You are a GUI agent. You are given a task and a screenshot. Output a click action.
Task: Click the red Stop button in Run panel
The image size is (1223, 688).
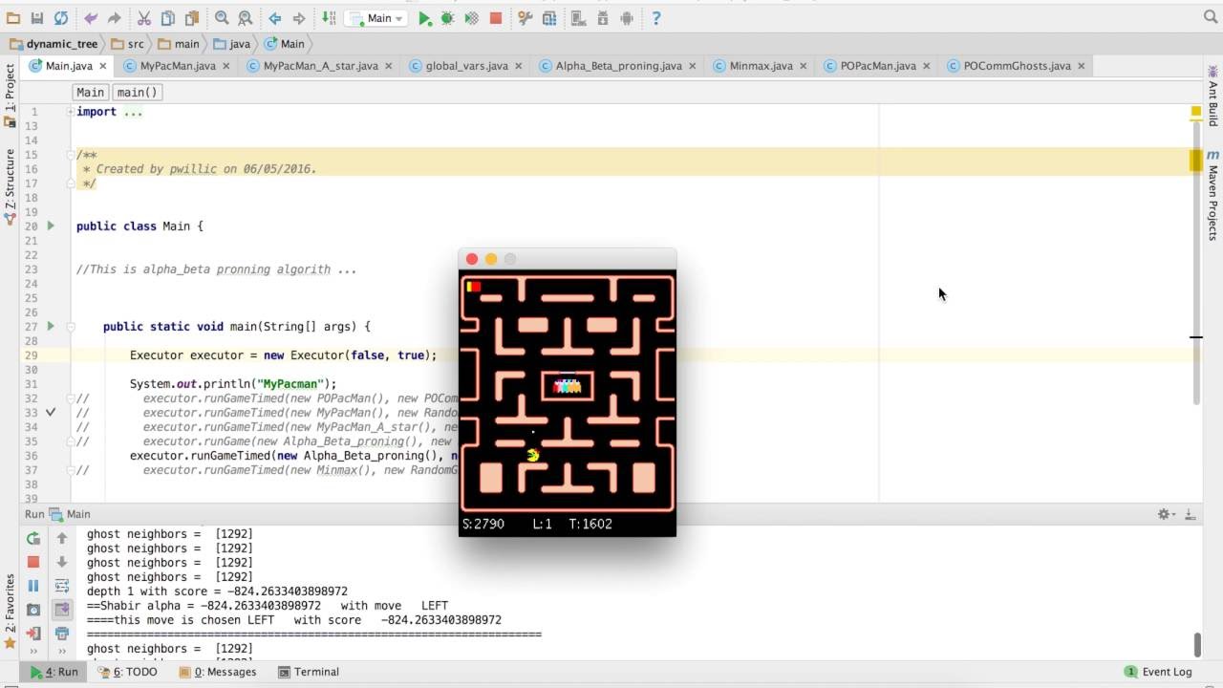click(33, 563)
